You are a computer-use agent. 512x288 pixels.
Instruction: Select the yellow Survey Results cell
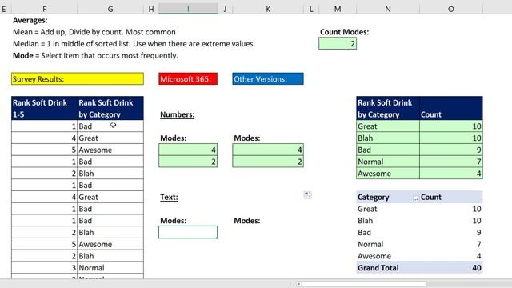[78, 78]
